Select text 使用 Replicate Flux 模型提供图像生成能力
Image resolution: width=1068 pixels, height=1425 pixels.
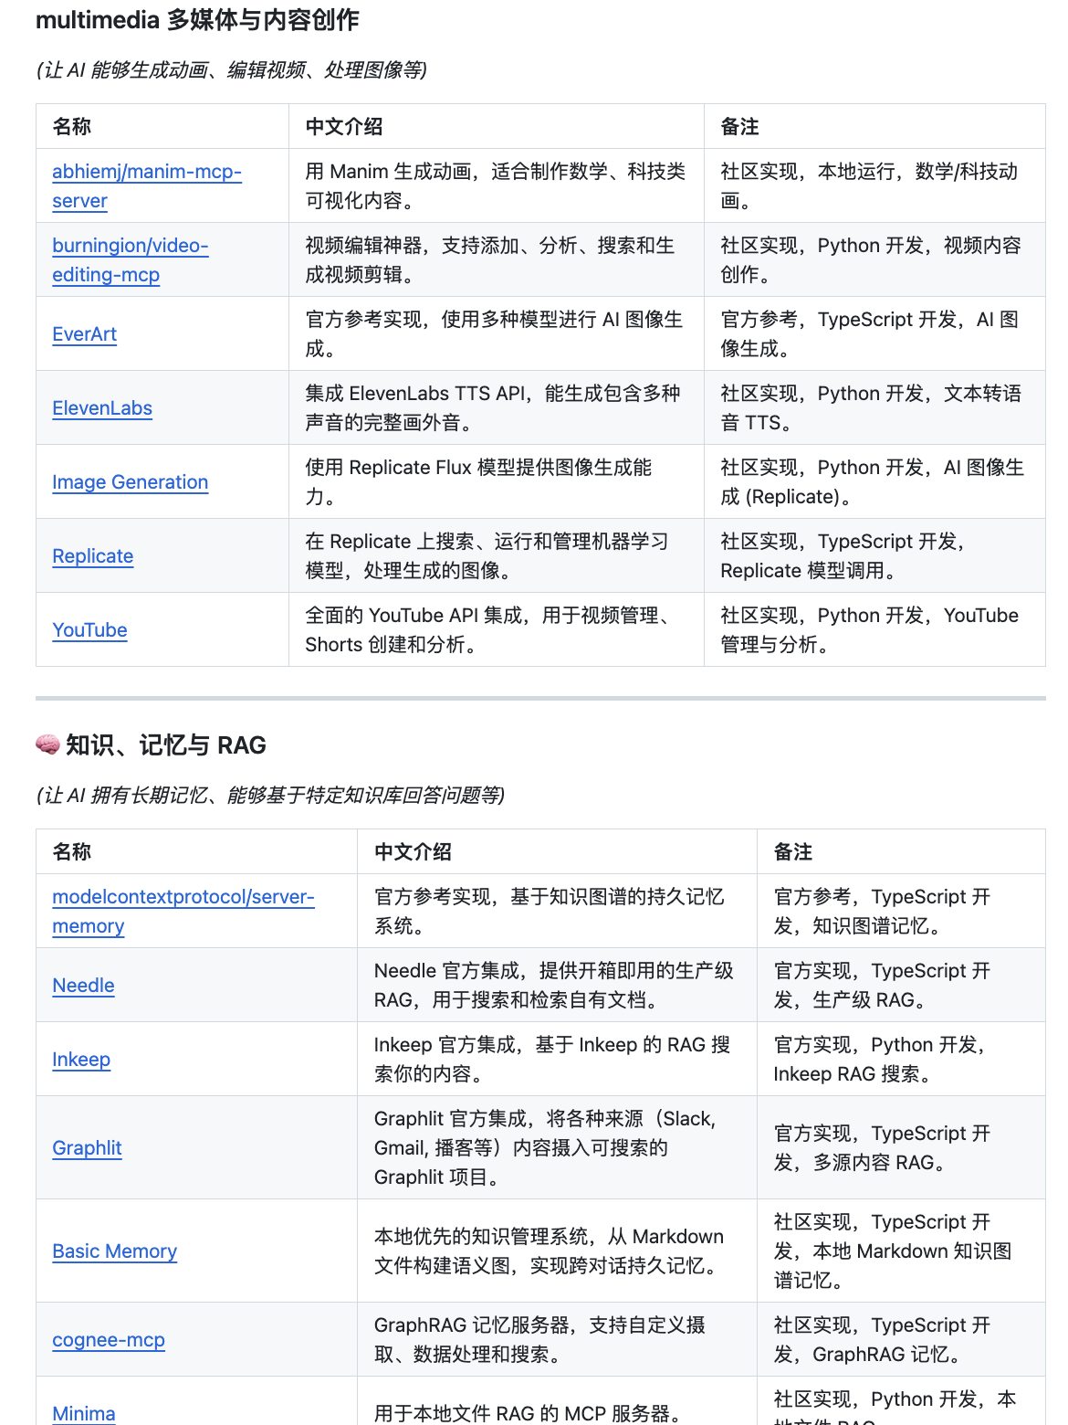click(478, 482)
